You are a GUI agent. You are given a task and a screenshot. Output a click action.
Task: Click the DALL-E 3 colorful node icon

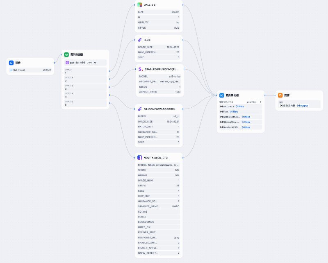(140, 5)
